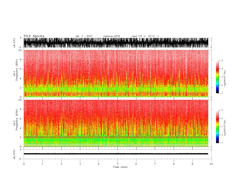Screen dimensions: 238x184
Task: Click the "-5" tick on ch.3(V) axis
Action: [x=20, y=159]
